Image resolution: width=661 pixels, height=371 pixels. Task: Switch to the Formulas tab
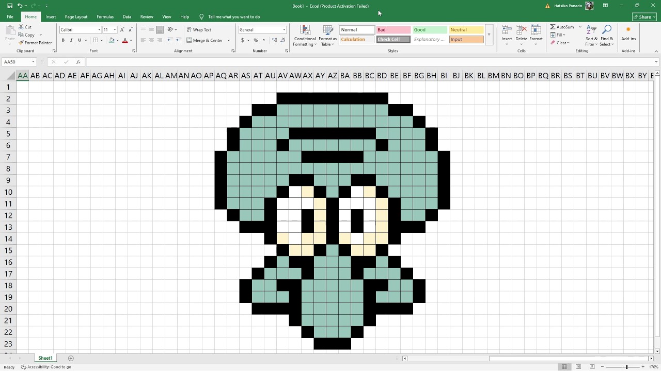pos(105,16)
